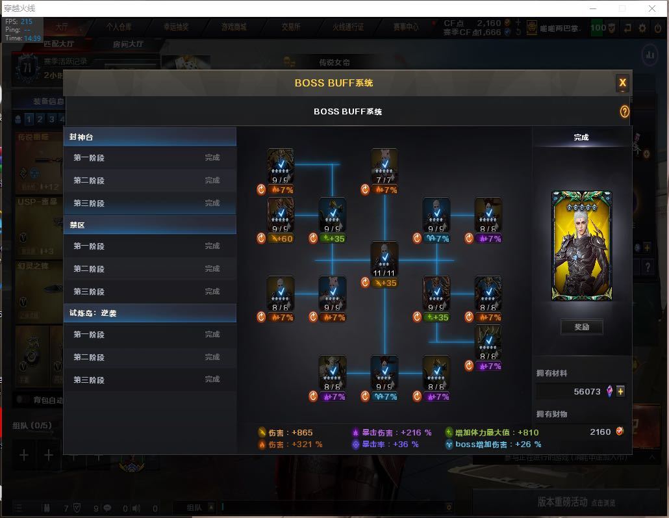669x518 pixels.
Task: Click the reset icon beside +60 damage
Action: coord(261,239)
